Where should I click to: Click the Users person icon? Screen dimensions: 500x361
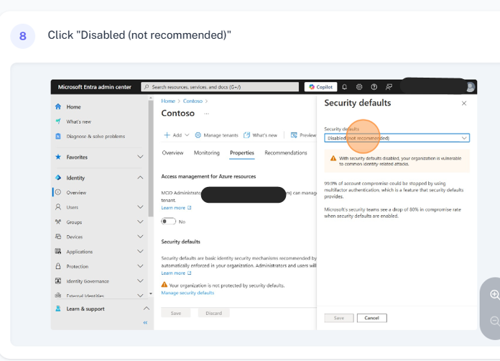[x=58, y=207]
